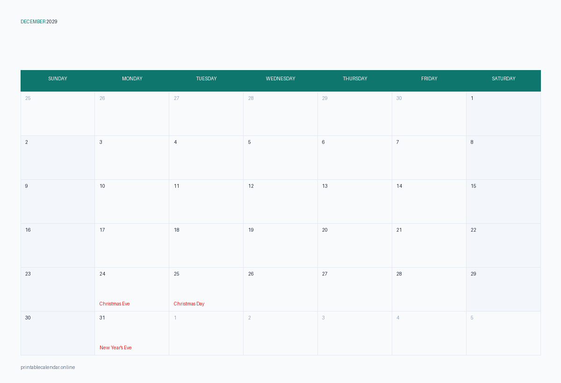Select Tuesday December 25 date number

click(176, 274)
